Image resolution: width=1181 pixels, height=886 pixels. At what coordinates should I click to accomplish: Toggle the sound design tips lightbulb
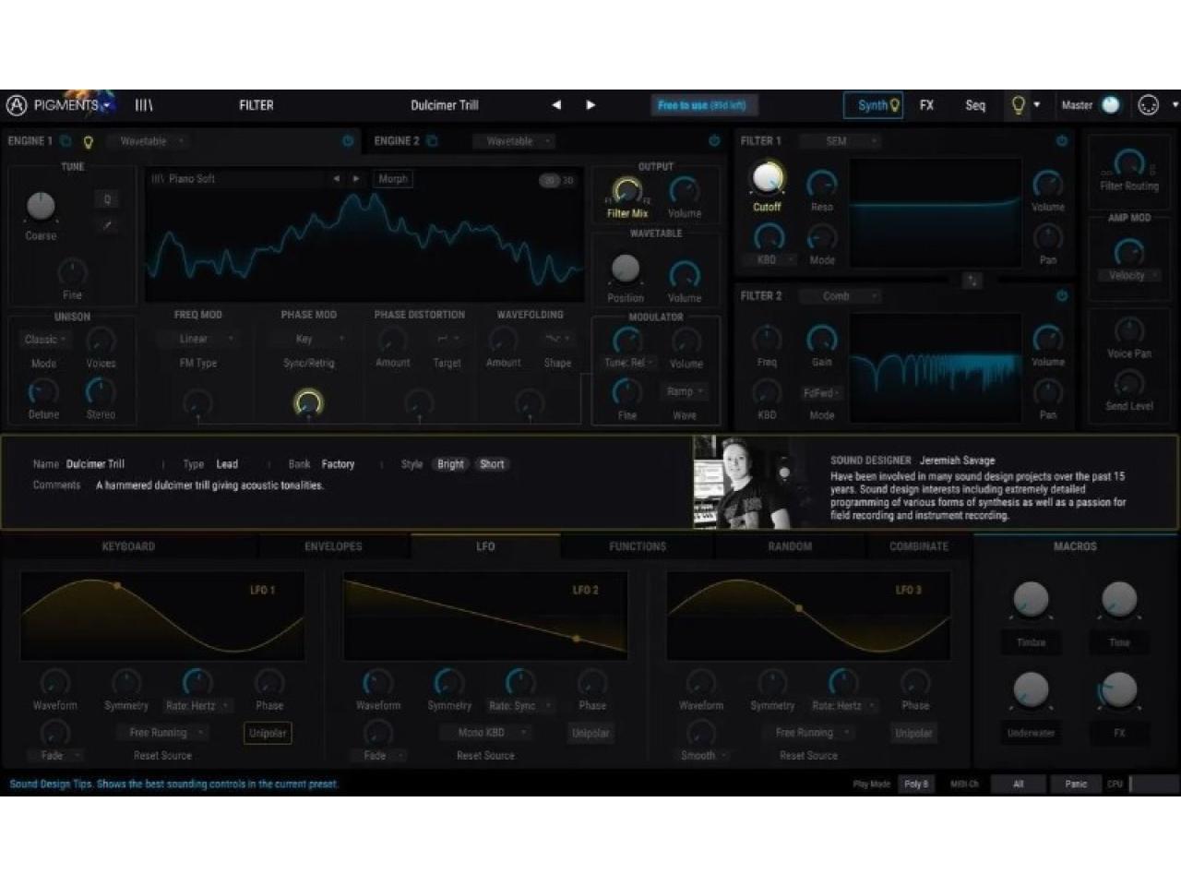tap(1019, 105)
